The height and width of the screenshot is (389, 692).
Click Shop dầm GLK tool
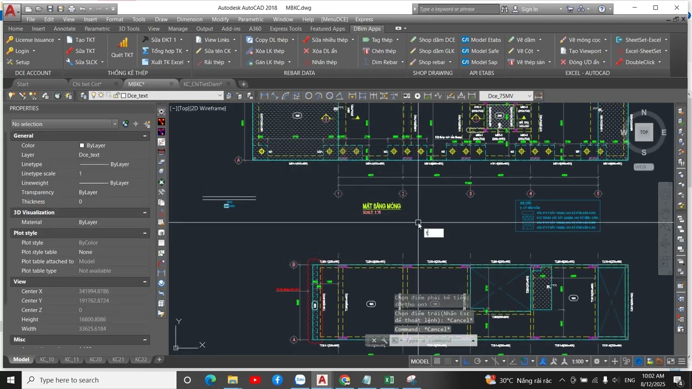click(x=432, y=51)
